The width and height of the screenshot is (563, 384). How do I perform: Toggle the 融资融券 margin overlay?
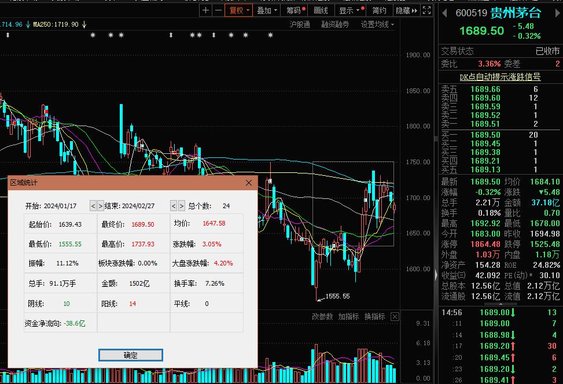pos(335,24)
